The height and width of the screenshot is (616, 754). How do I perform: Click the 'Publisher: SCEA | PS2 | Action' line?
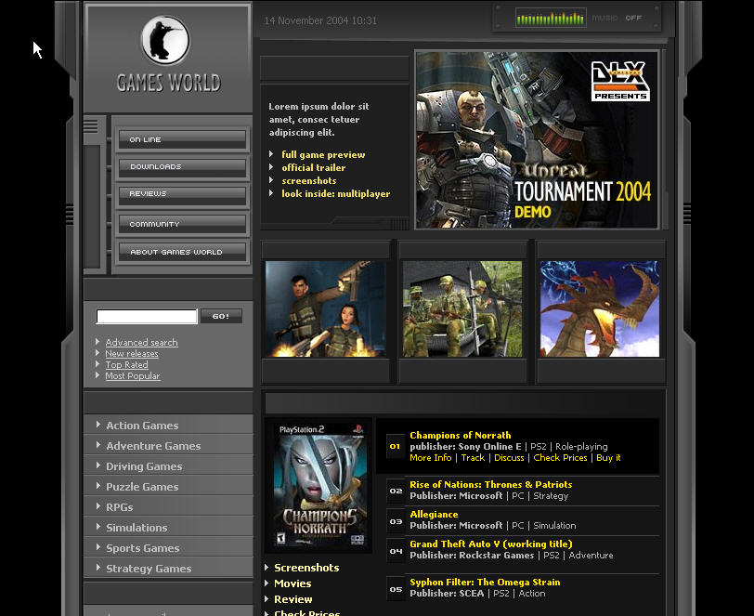(477, 594)
